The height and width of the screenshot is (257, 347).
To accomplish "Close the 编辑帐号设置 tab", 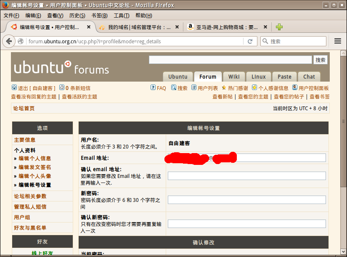I will (x=88, y=27).
